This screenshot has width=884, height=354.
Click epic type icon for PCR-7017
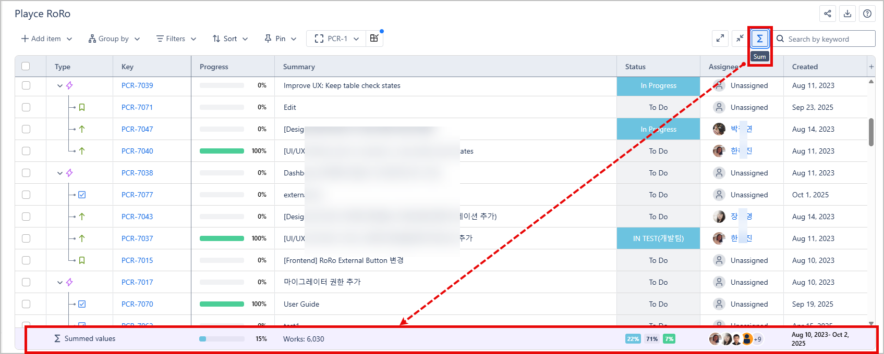point(69,282)
